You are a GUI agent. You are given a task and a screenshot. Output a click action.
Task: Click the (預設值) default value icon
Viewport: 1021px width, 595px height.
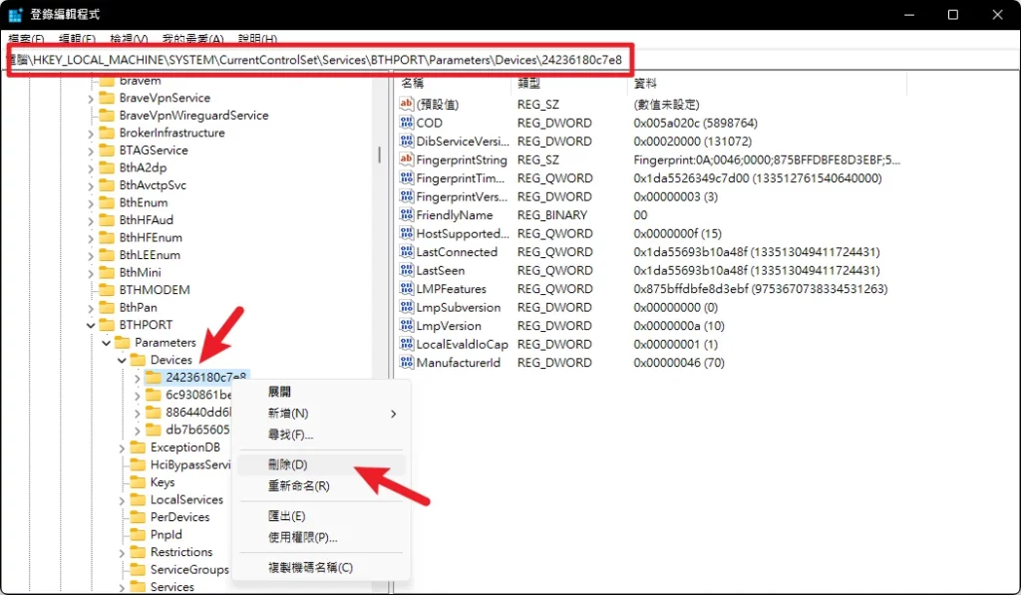point(408,103)
